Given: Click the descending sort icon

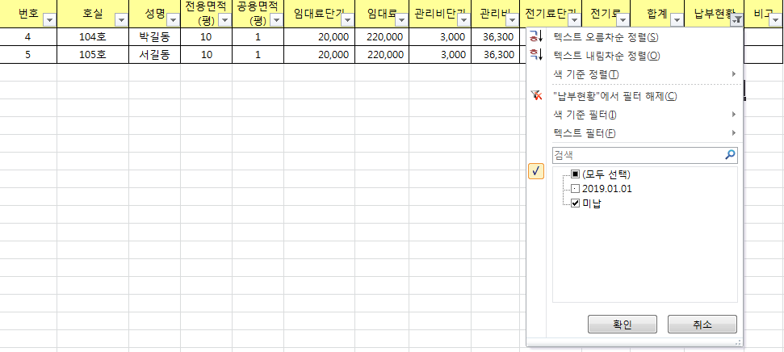Looking at the screenshot, I should (x=535, y=55).
